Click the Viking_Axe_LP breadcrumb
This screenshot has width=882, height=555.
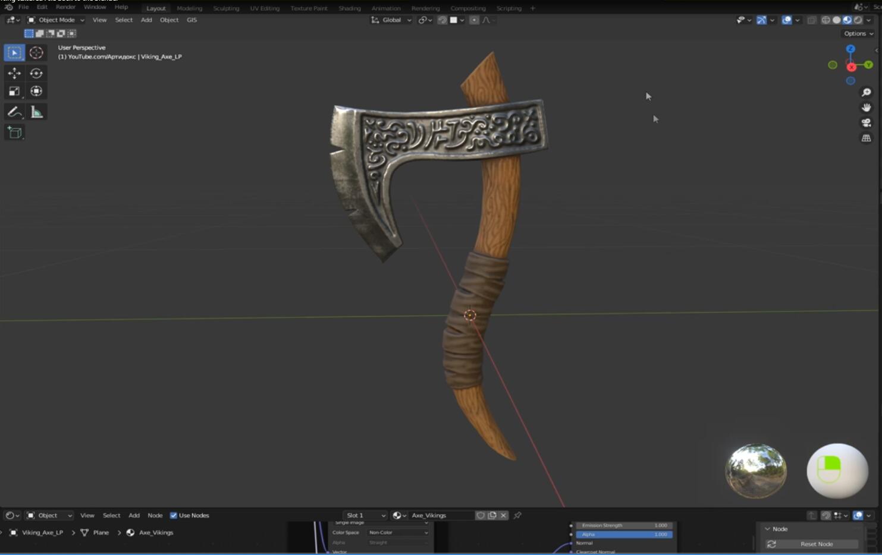[x=37, y=532]
